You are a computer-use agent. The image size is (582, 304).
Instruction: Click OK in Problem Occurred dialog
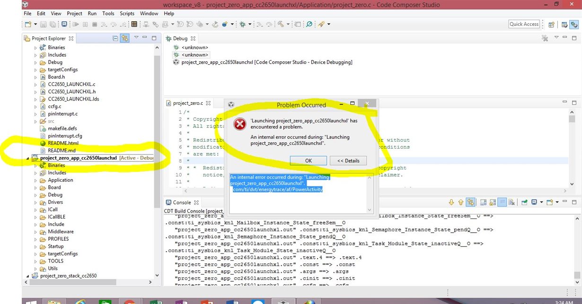coord(309,160)
